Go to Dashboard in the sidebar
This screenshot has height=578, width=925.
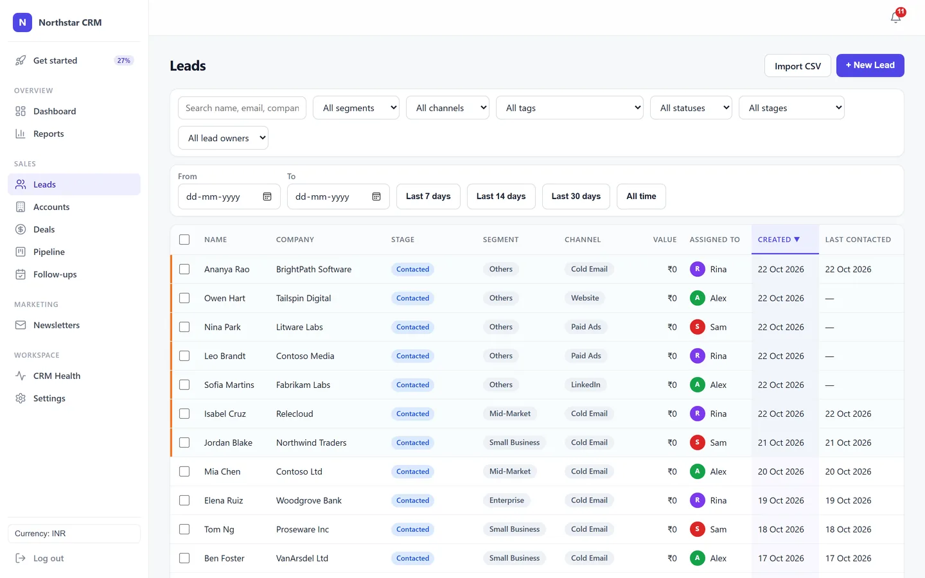74,111
